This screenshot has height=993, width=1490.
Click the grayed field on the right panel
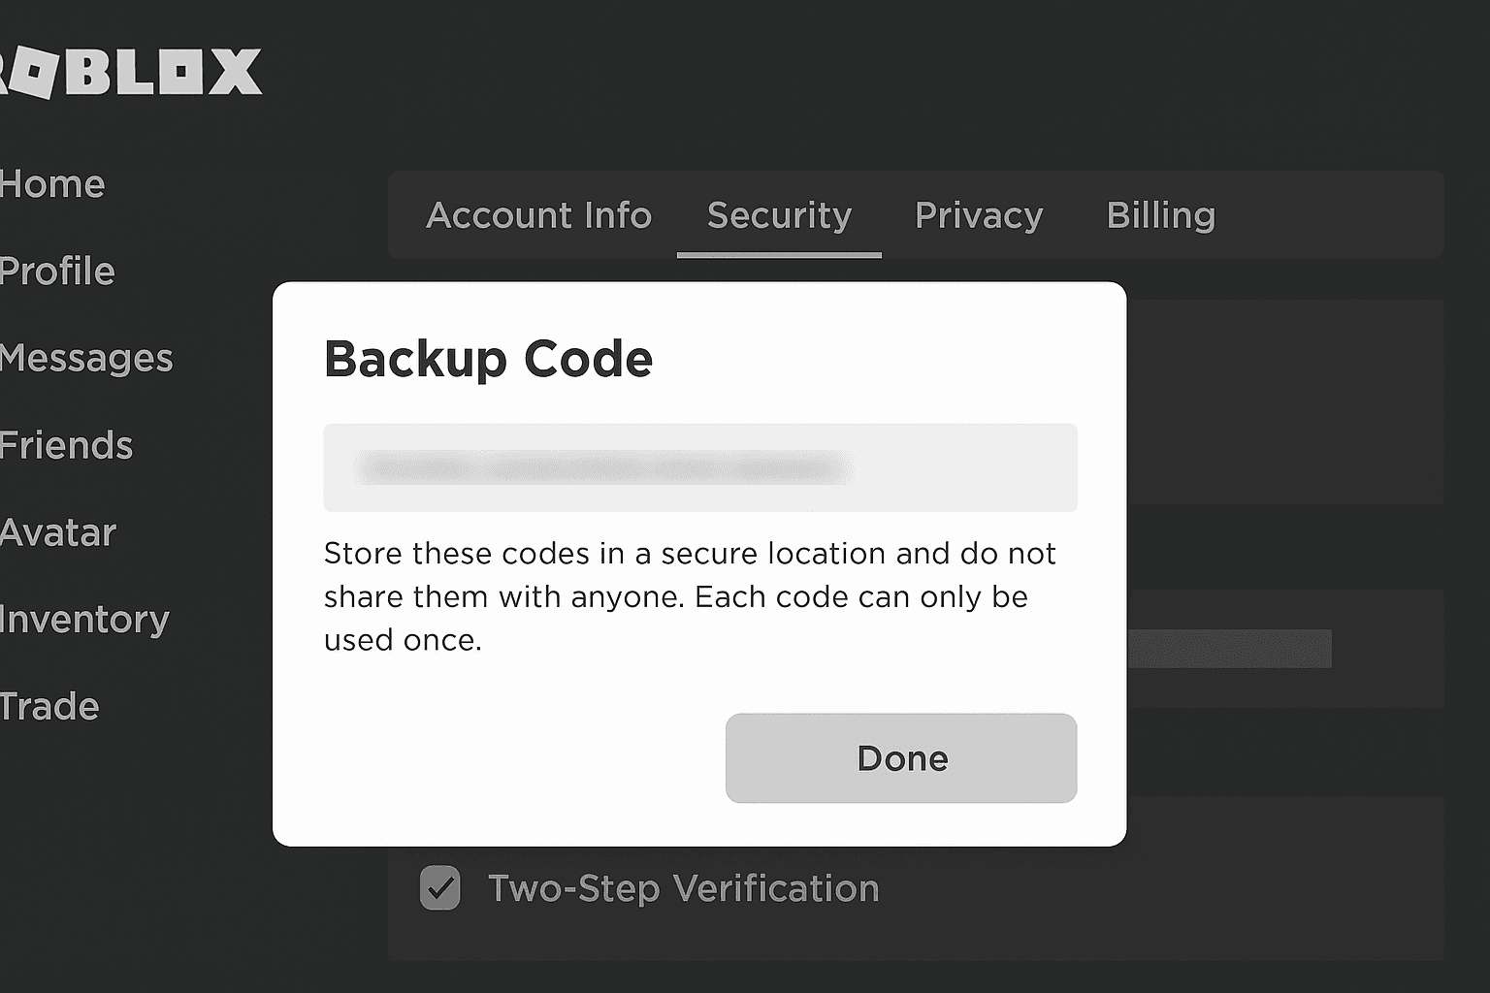[1232, 648]
